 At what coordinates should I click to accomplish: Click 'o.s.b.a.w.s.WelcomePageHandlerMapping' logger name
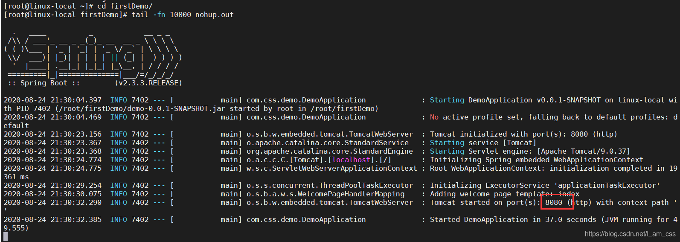(325, 194)
